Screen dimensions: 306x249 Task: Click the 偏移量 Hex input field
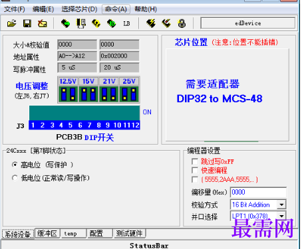pos(258,192)
